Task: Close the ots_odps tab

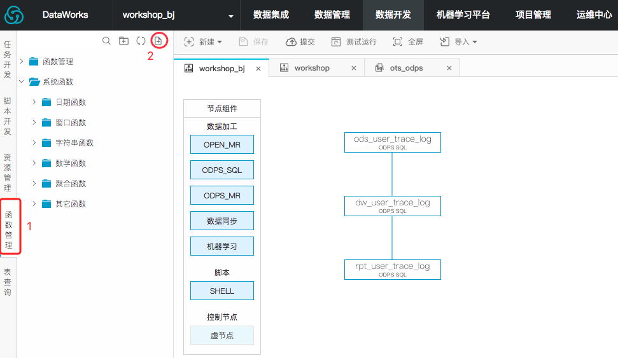Action: click(449, 68)
